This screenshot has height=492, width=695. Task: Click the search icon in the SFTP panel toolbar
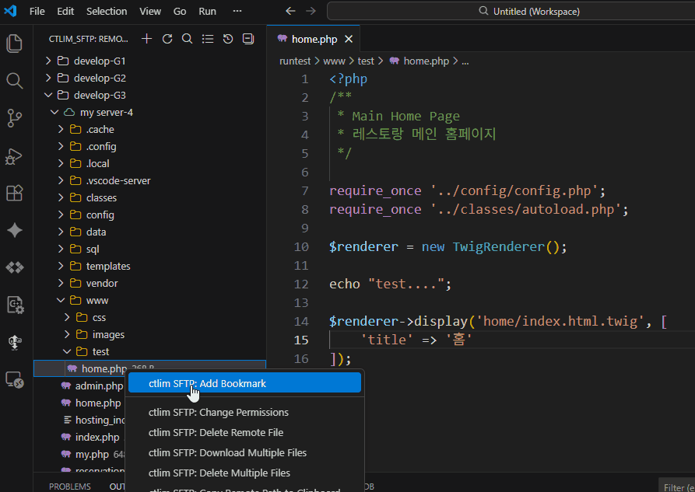[x=187, y=37]
